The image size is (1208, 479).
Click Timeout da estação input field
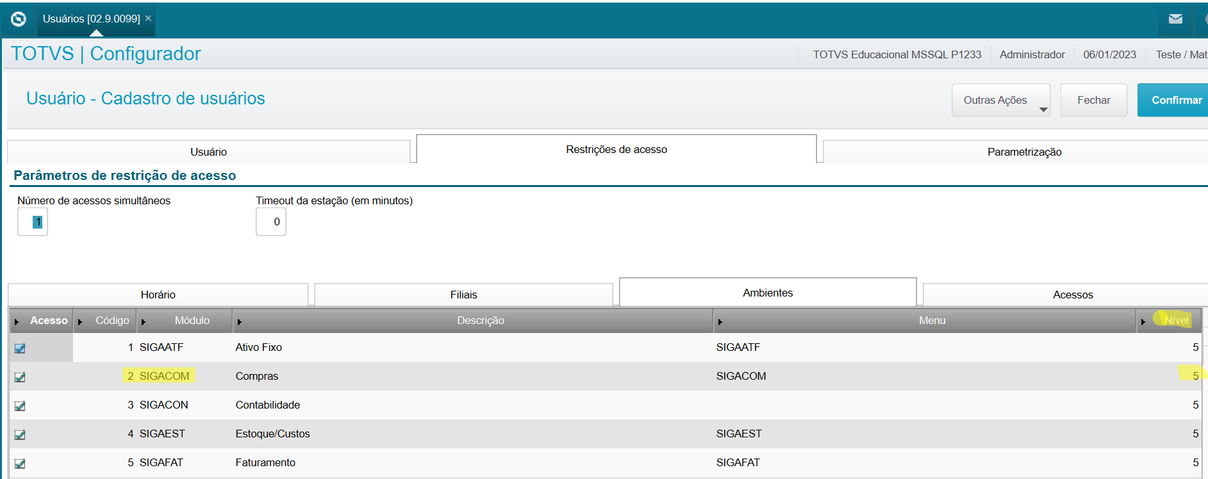pos(271,222)
